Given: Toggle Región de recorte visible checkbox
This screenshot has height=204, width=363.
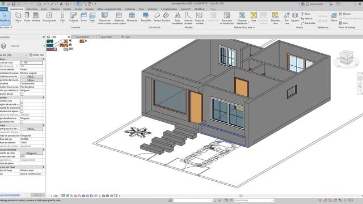Looking at the screenshot, I should click(x=22, y=104).
